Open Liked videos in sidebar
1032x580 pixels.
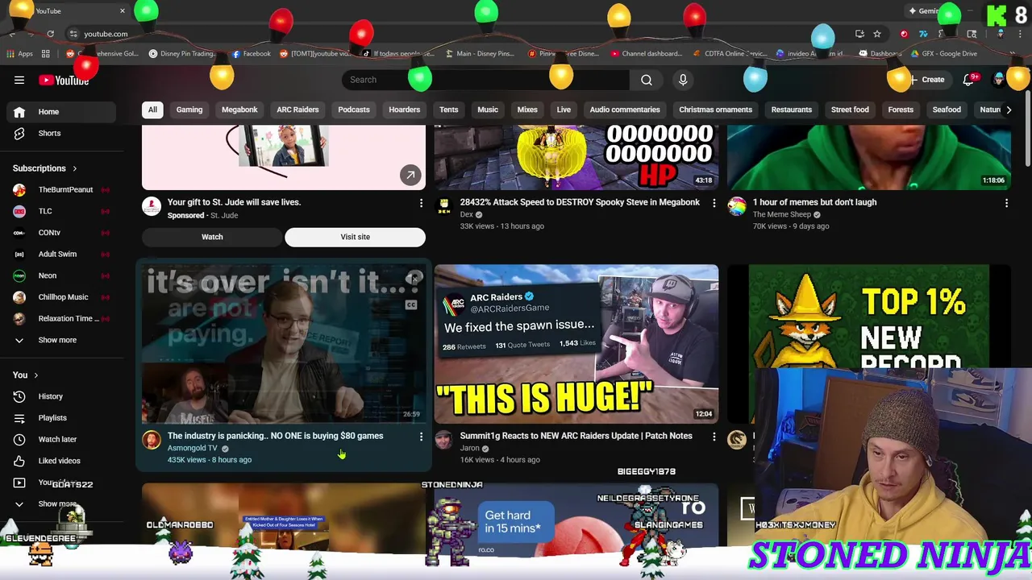click(61, 461)
